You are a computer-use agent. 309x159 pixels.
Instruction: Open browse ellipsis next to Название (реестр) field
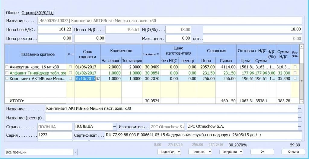coord(300,118)
